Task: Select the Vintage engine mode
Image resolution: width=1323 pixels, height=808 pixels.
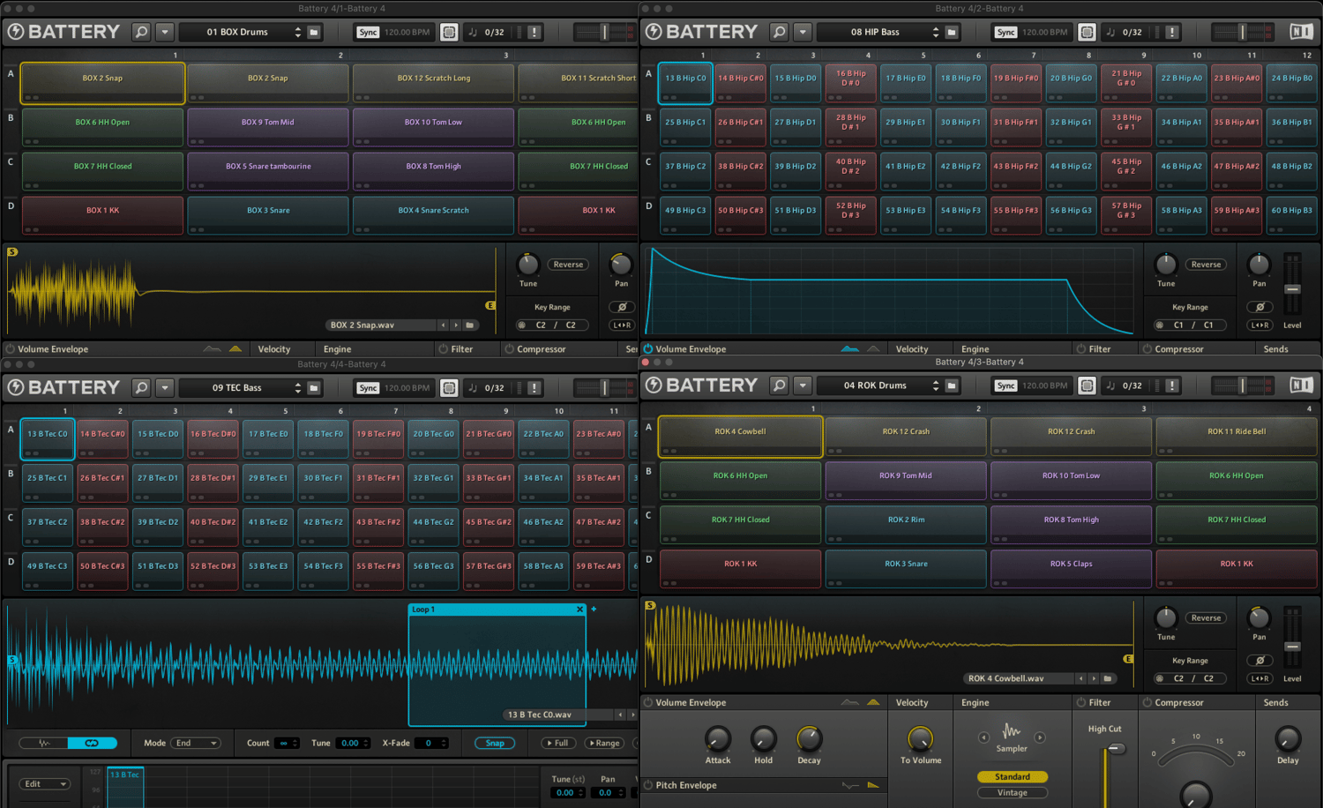Action: [x=1012, y=792]
